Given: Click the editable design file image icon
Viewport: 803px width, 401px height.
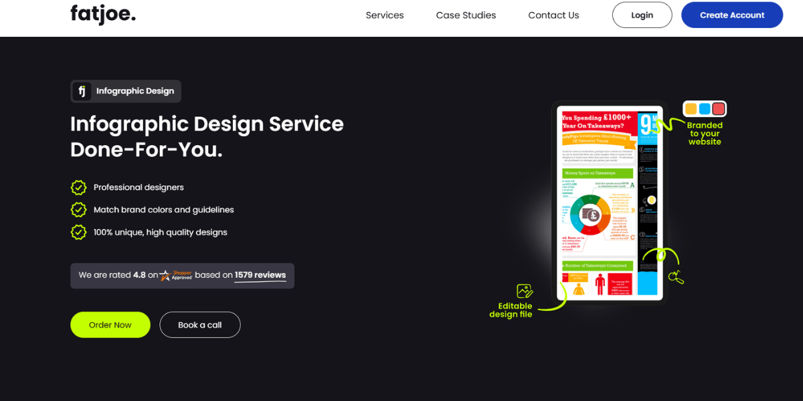Looking at the screenshot, I should tap(525, 291).
